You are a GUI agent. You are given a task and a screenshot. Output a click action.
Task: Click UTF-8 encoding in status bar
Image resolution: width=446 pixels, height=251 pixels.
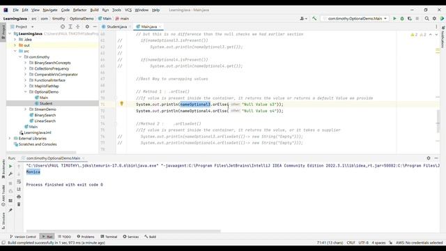(x=363, y=243)
